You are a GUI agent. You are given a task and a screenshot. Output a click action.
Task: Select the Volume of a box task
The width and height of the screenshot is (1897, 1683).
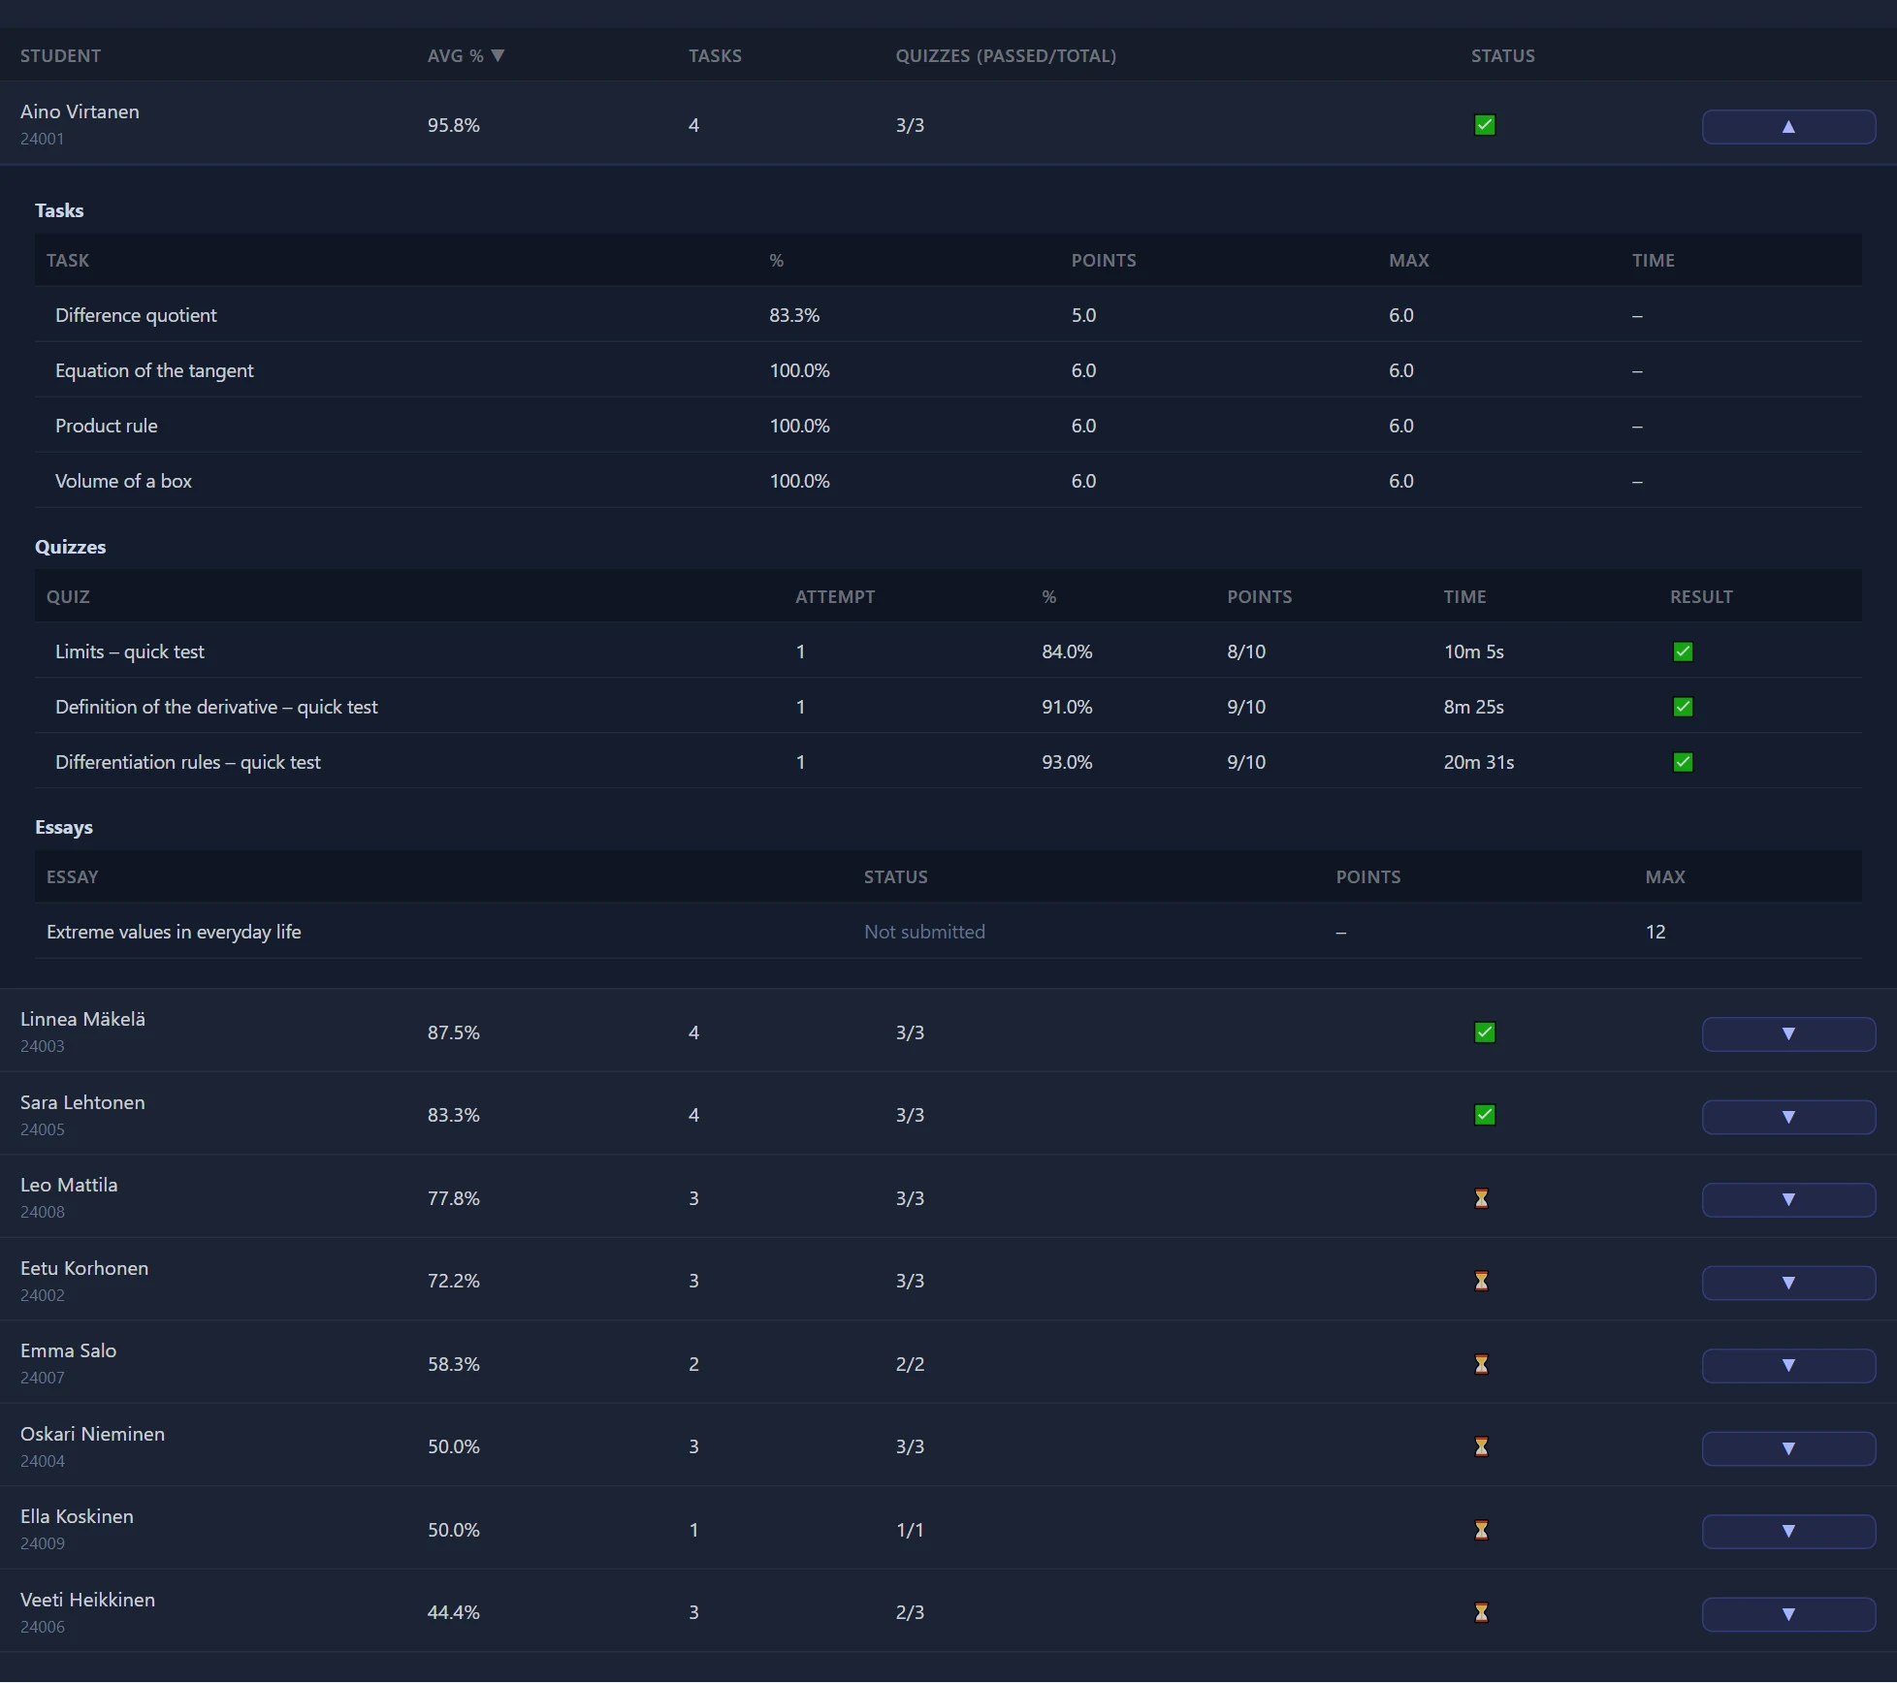pos(948,481)
